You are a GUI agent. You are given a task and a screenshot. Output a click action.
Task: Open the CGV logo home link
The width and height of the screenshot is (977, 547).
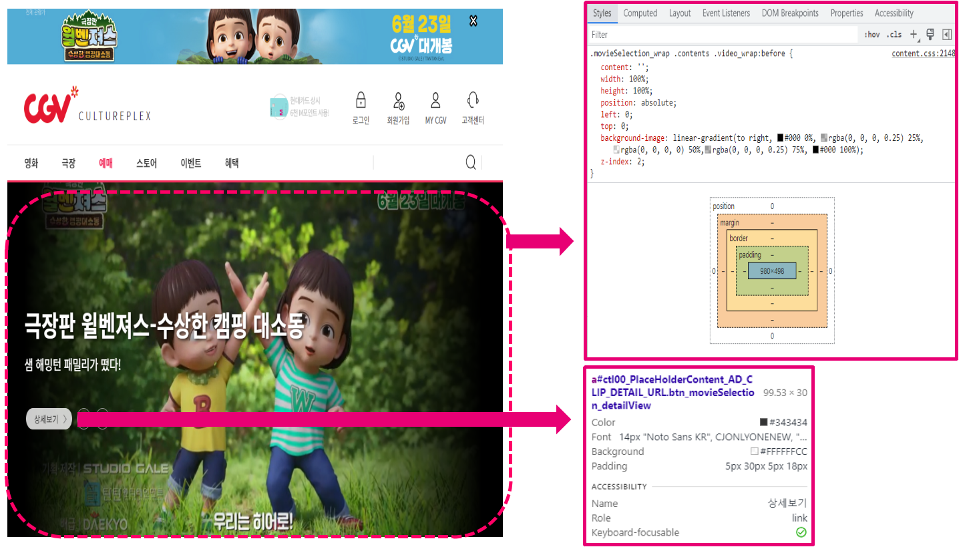coord(51,106)
